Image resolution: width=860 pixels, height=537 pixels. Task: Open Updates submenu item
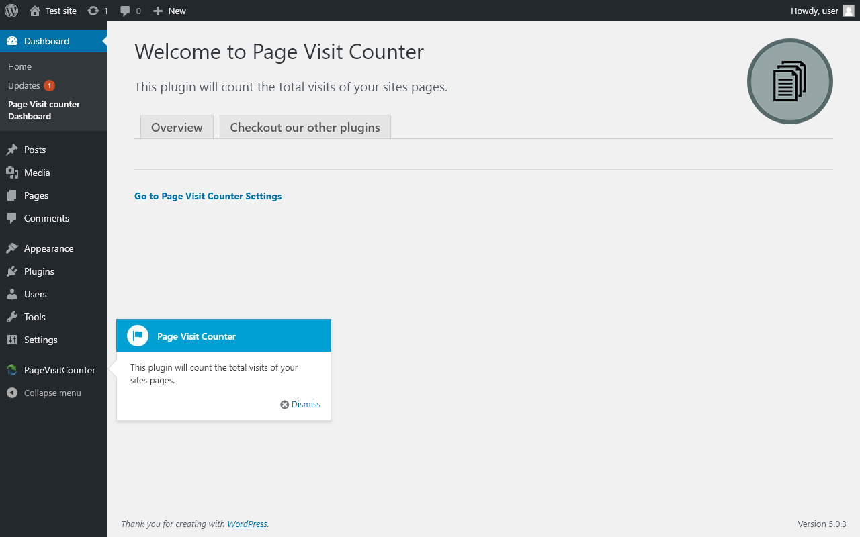(24, 85)
